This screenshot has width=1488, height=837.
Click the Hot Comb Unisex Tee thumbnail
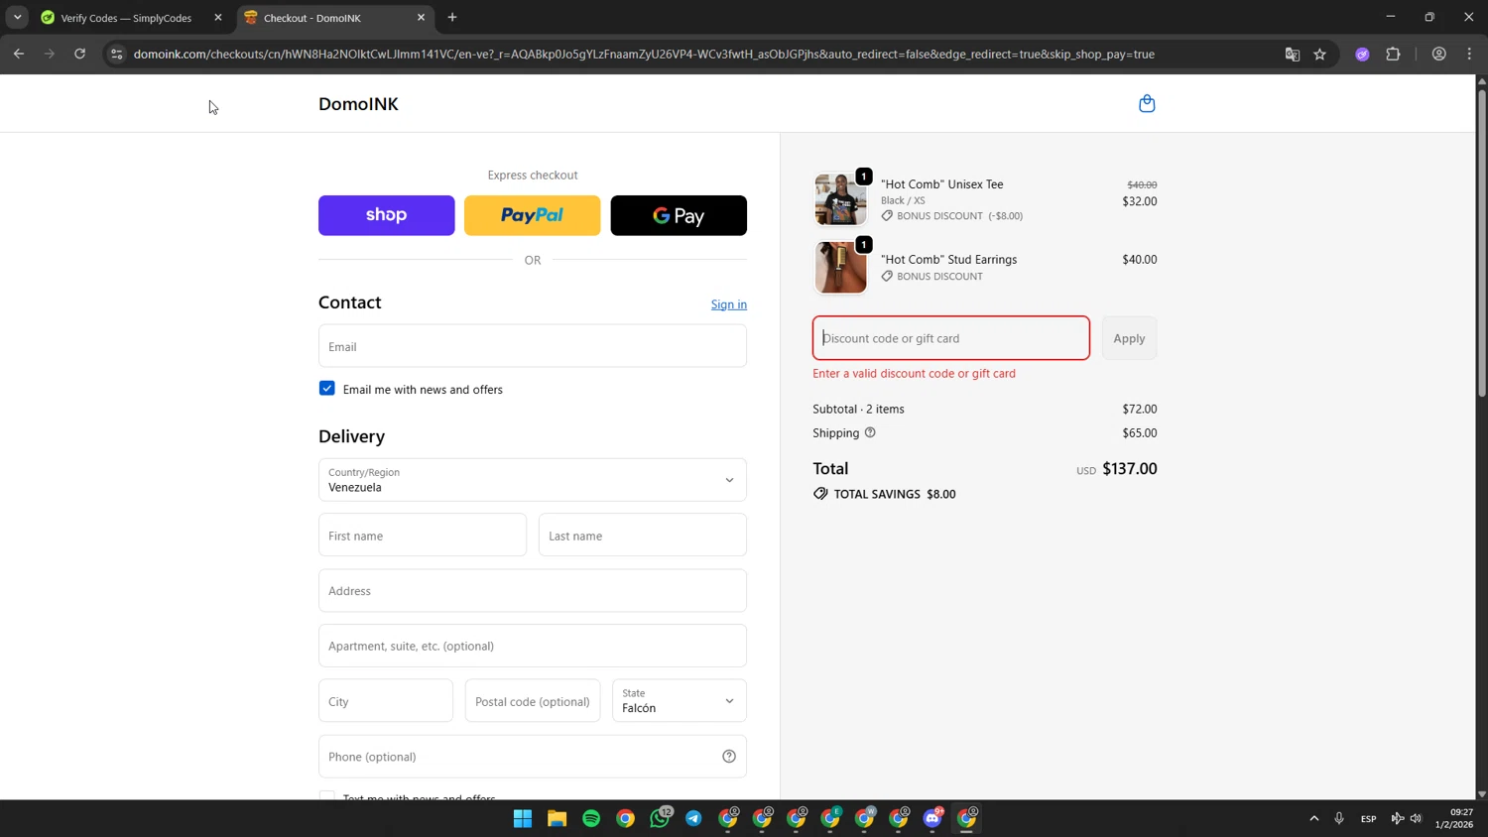tap(840, 199)
